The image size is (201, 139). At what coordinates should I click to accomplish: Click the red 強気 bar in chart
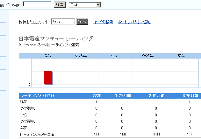tap(48, 78)
